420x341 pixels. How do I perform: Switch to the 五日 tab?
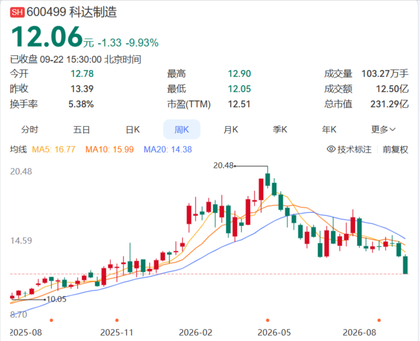click(x=81, y=130)
